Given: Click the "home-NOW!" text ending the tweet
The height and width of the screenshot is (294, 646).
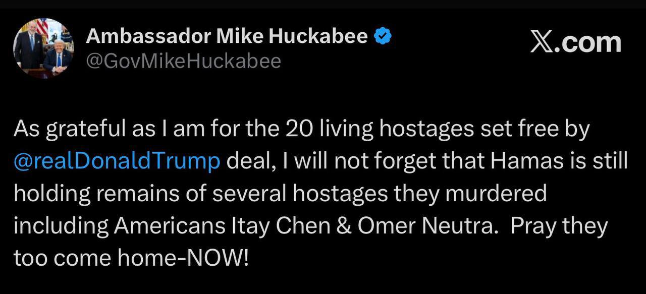Looking at the screenshot, I should coord(183,258).
